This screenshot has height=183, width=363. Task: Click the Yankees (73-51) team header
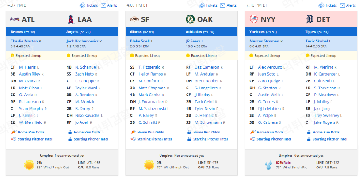(263, 32)
